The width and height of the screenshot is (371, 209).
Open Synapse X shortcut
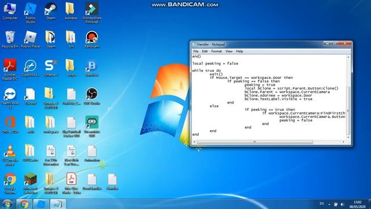50,68
